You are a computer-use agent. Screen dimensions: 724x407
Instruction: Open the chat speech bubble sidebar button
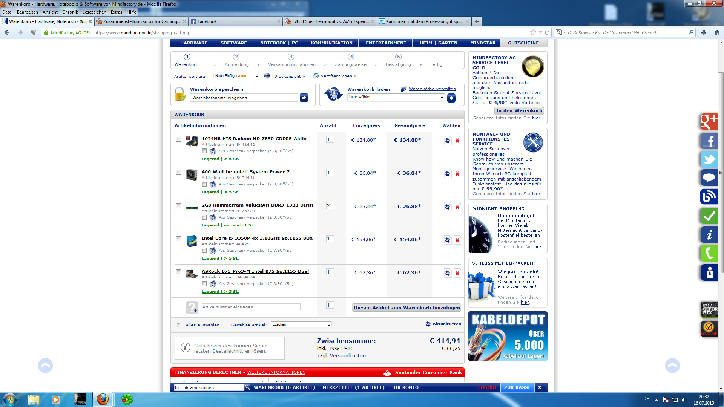[x=709, y=177]
